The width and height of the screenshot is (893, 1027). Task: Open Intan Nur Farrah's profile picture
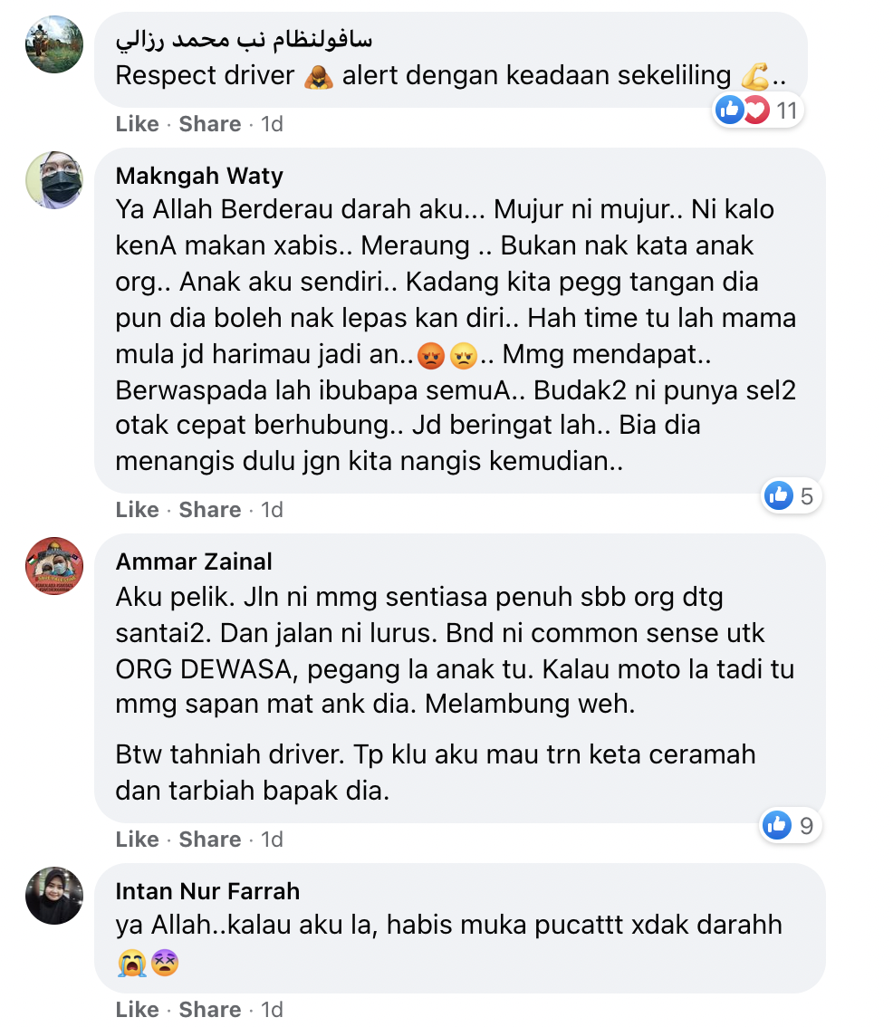(x=54, y=896)
